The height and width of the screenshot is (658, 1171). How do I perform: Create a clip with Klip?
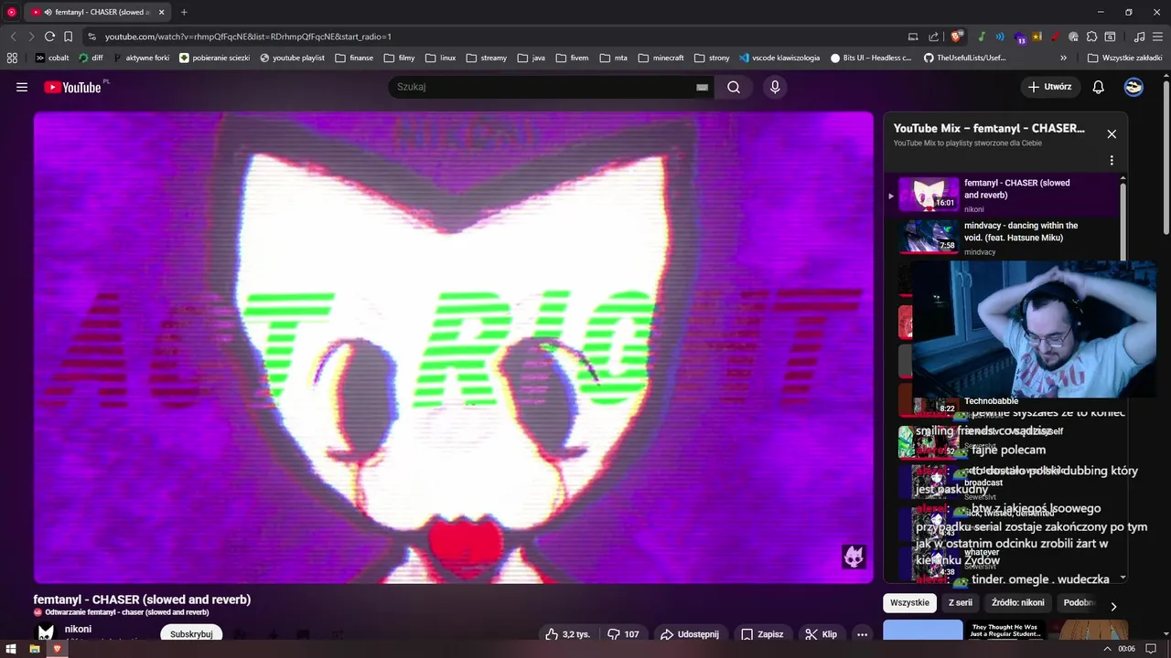[822, 634]
